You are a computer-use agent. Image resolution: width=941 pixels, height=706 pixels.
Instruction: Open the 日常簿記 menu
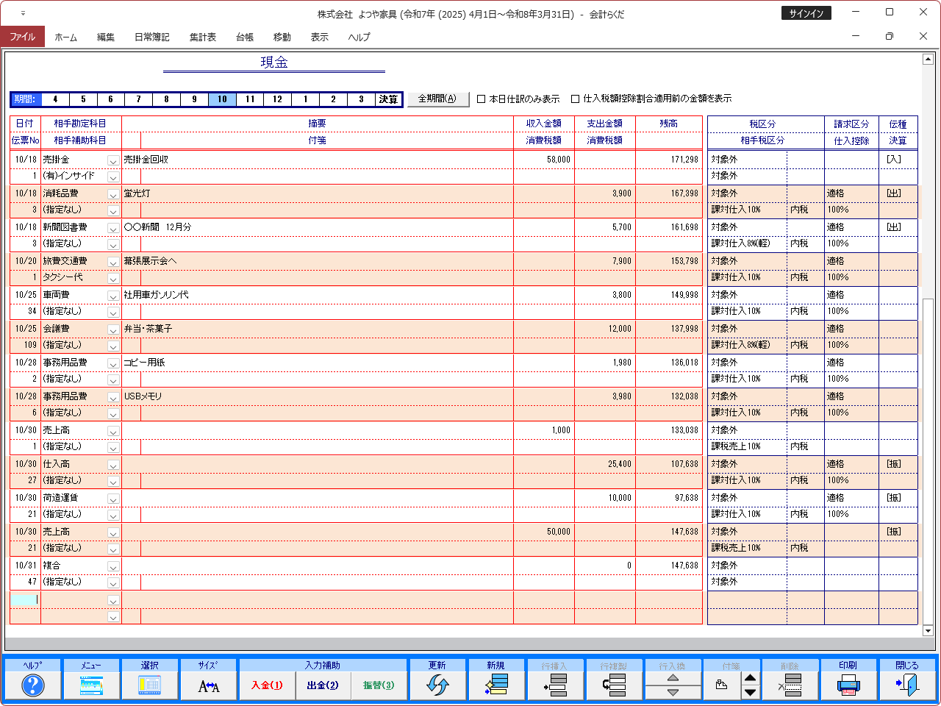(x=151, y=37)
